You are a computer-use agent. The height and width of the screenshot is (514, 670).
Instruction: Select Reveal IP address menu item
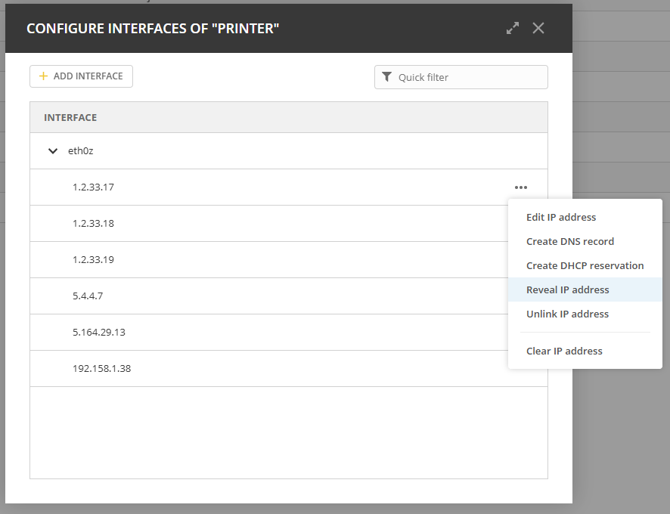click(x=567, y=290)
